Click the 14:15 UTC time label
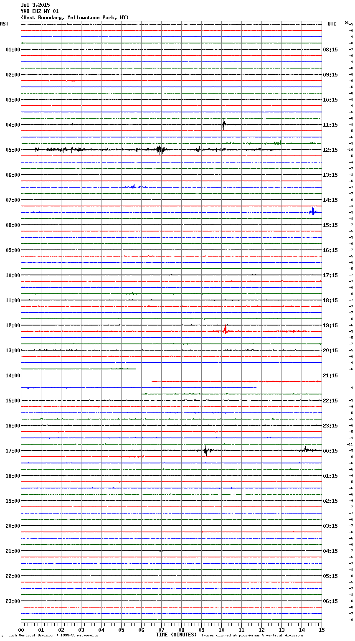This screenshot has width=355, height=641. pyautogui.click(x=330, y=200)
